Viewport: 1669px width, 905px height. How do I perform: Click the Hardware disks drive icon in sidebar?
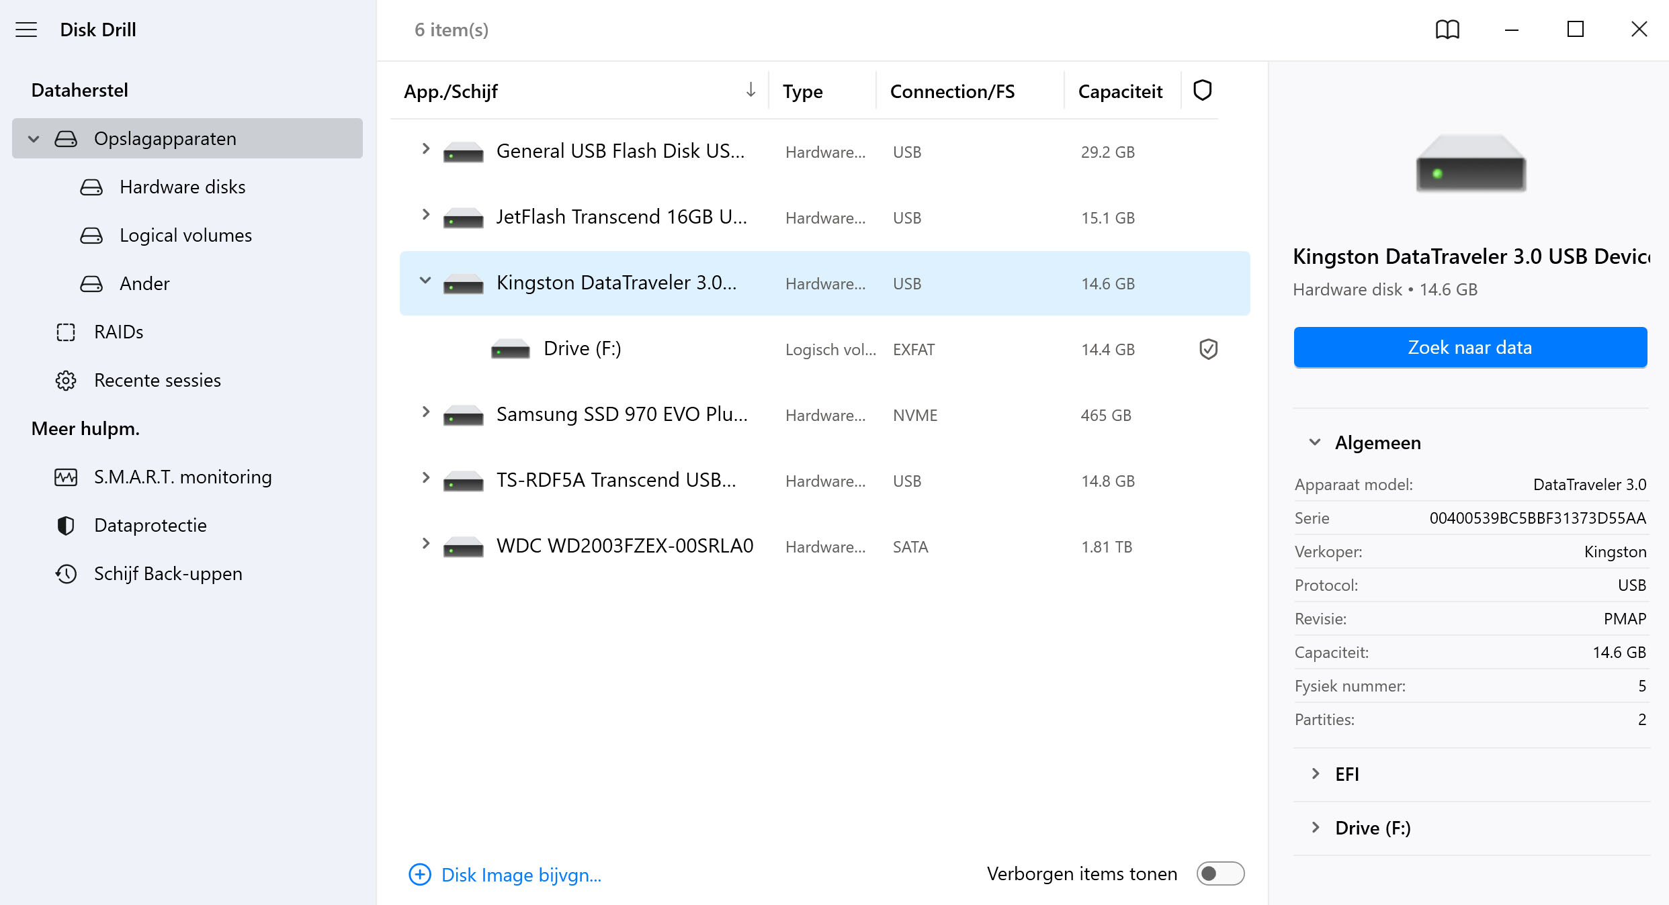coord(91,187)
